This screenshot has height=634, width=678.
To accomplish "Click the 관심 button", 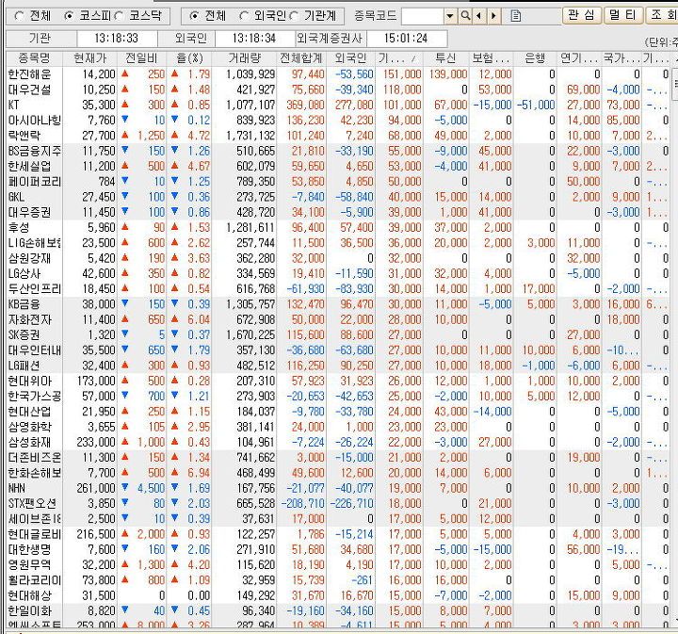I will tap(581, 15).
